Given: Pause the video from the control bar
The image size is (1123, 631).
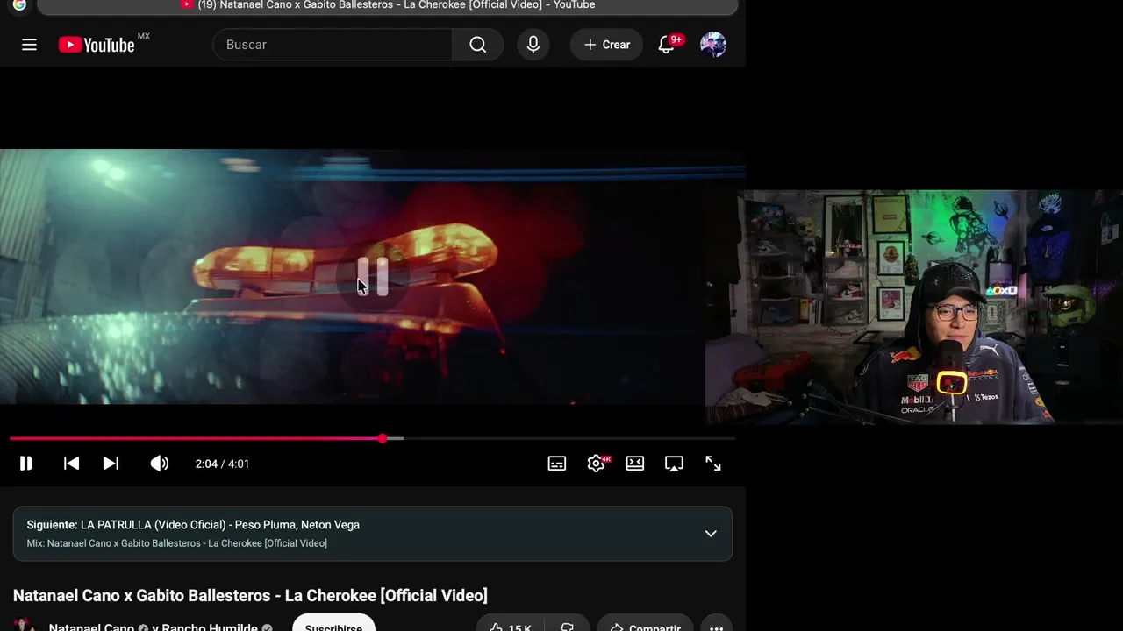Looking at the screenshot, I should click(x=26, y=464).
